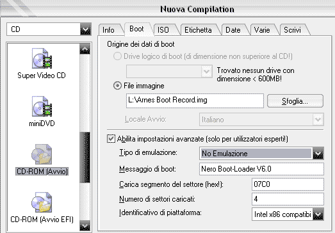This screenshot has height=233, width=335.
Task: Click the scroll up arrow in compilation list
Action: click(x=85, y=49)
